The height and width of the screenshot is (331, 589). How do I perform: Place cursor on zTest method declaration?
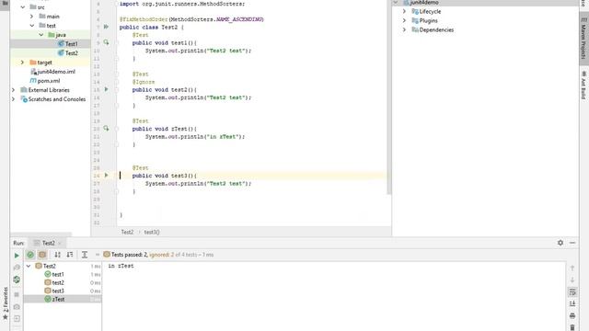pyautogui.click(x=164, y=129)
